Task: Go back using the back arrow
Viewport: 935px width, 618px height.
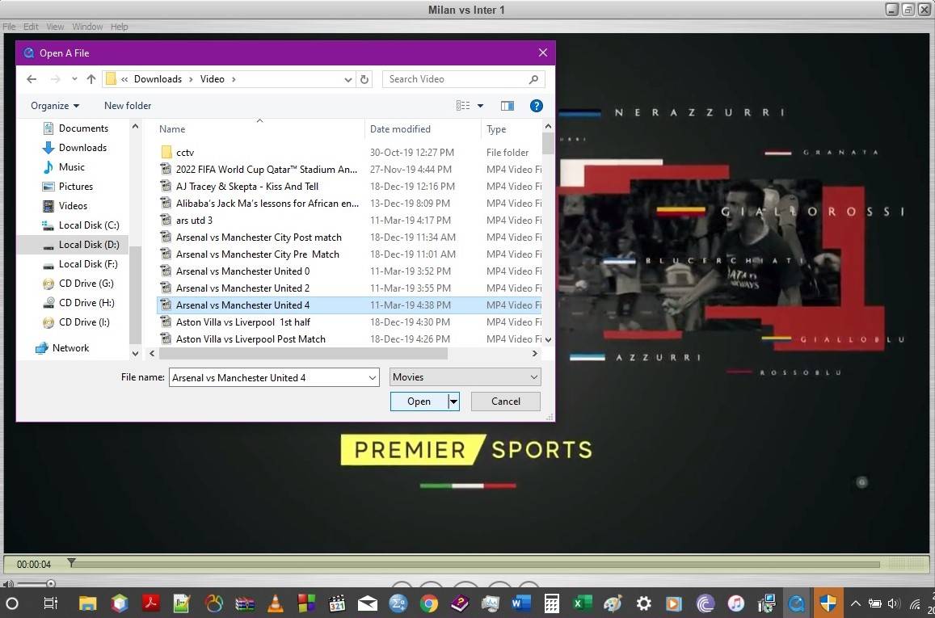Action: [32, 79]
